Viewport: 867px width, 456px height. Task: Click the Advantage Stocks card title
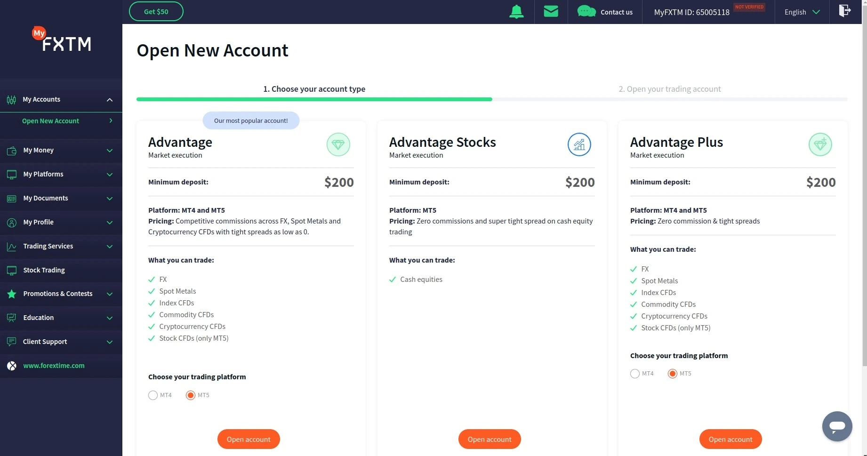[442, 142]
